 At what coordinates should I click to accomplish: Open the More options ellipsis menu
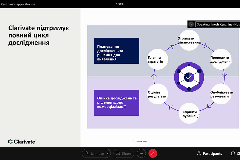click(x=141, y=153)
